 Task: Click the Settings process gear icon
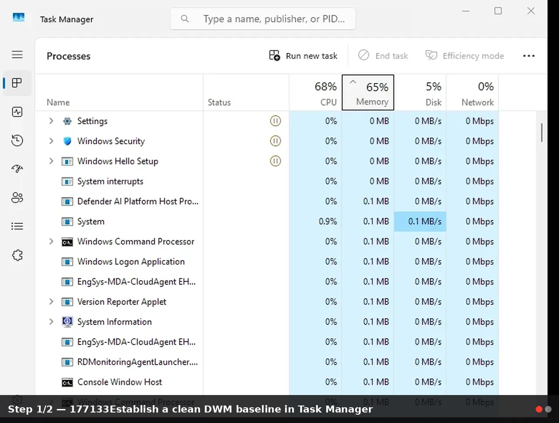(x=67, y=121)
